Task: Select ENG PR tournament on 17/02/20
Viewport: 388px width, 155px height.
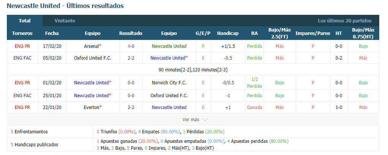Action: [x=22, y=46]
